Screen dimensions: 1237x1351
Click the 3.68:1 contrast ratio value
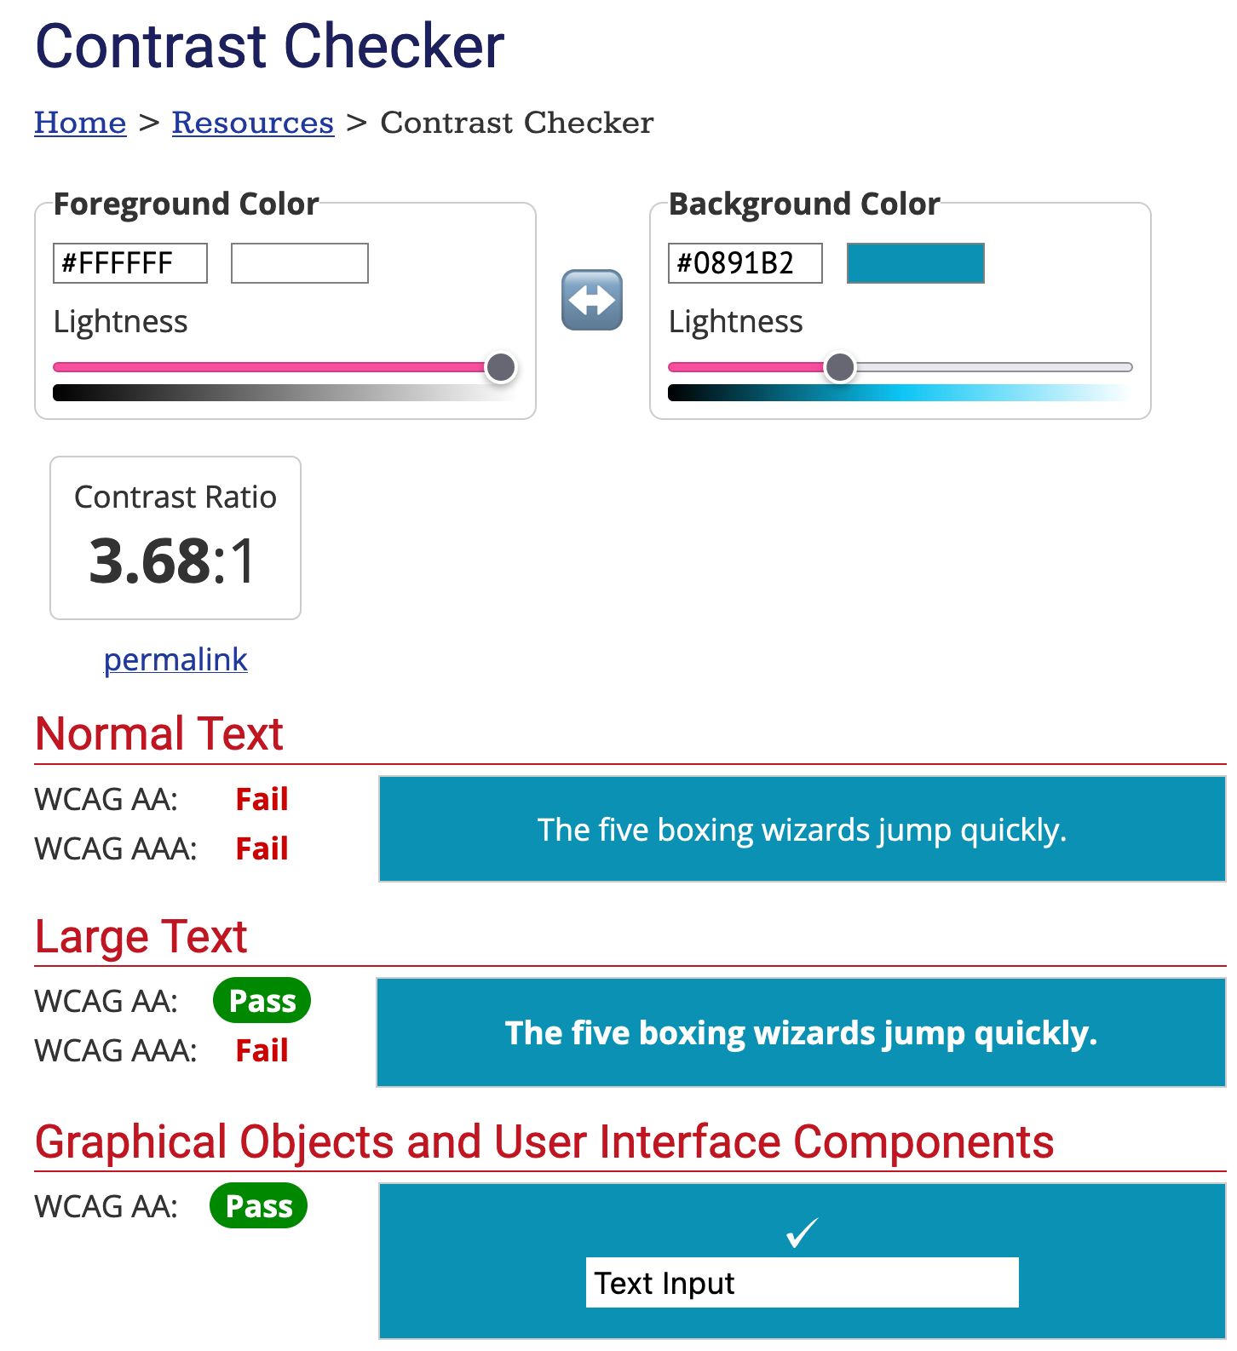coord(172,561)
